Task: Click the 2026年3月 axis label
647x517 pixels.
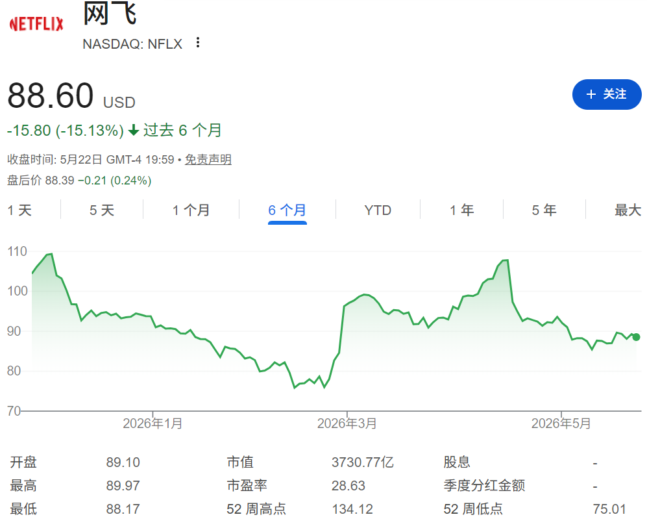Action: (347, 423)
